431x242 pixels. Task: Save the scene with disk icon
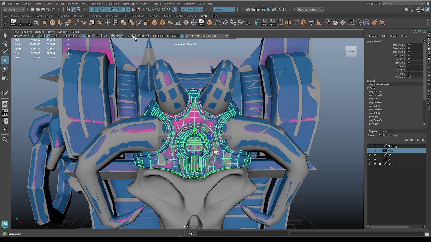(43, 9)
